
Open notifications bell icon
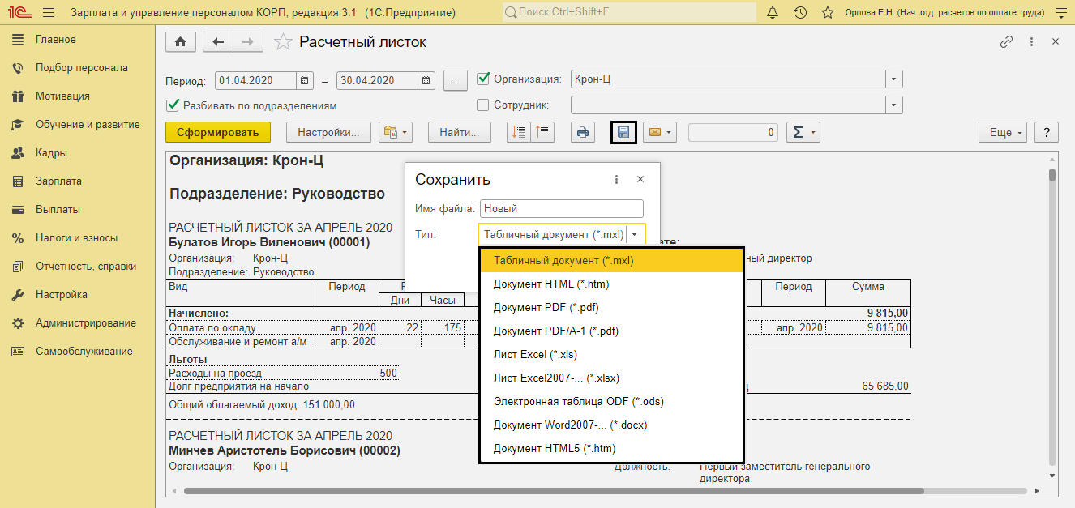pyautogui.click(x=772, y=13)
